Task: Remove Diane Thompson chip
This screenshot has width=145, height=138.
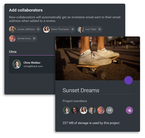Action: coord(73,29)
